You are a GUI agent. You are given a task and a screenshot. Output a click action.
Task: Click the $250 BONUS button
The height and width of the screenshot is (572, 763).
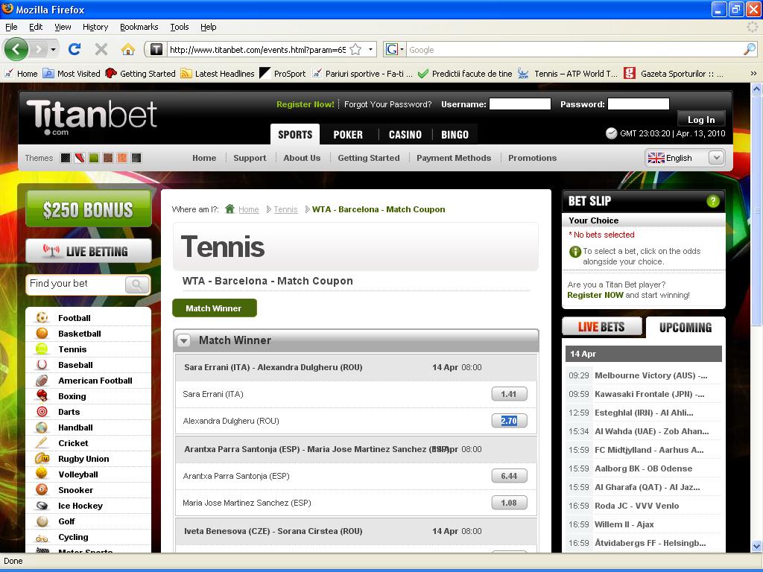tap(88, 209)
